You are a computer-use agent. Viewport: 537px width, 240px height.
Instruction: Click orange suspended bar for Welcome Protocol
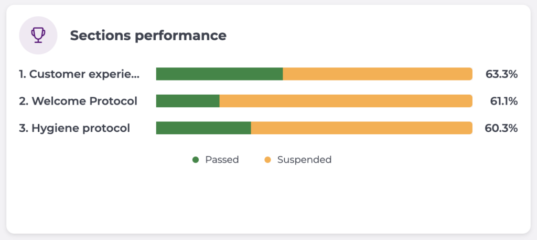pyautogui.click(x=346, y=101)
